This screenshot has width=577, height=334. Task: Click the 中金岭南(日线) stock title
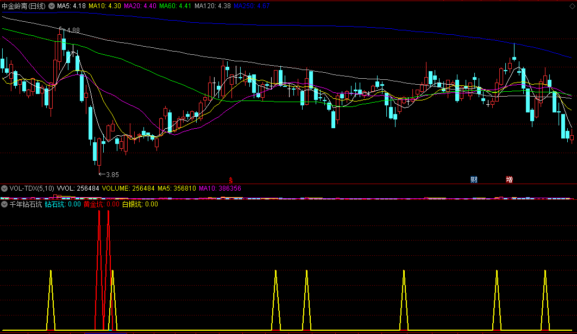pyautogui.click(x=24, y=6)
